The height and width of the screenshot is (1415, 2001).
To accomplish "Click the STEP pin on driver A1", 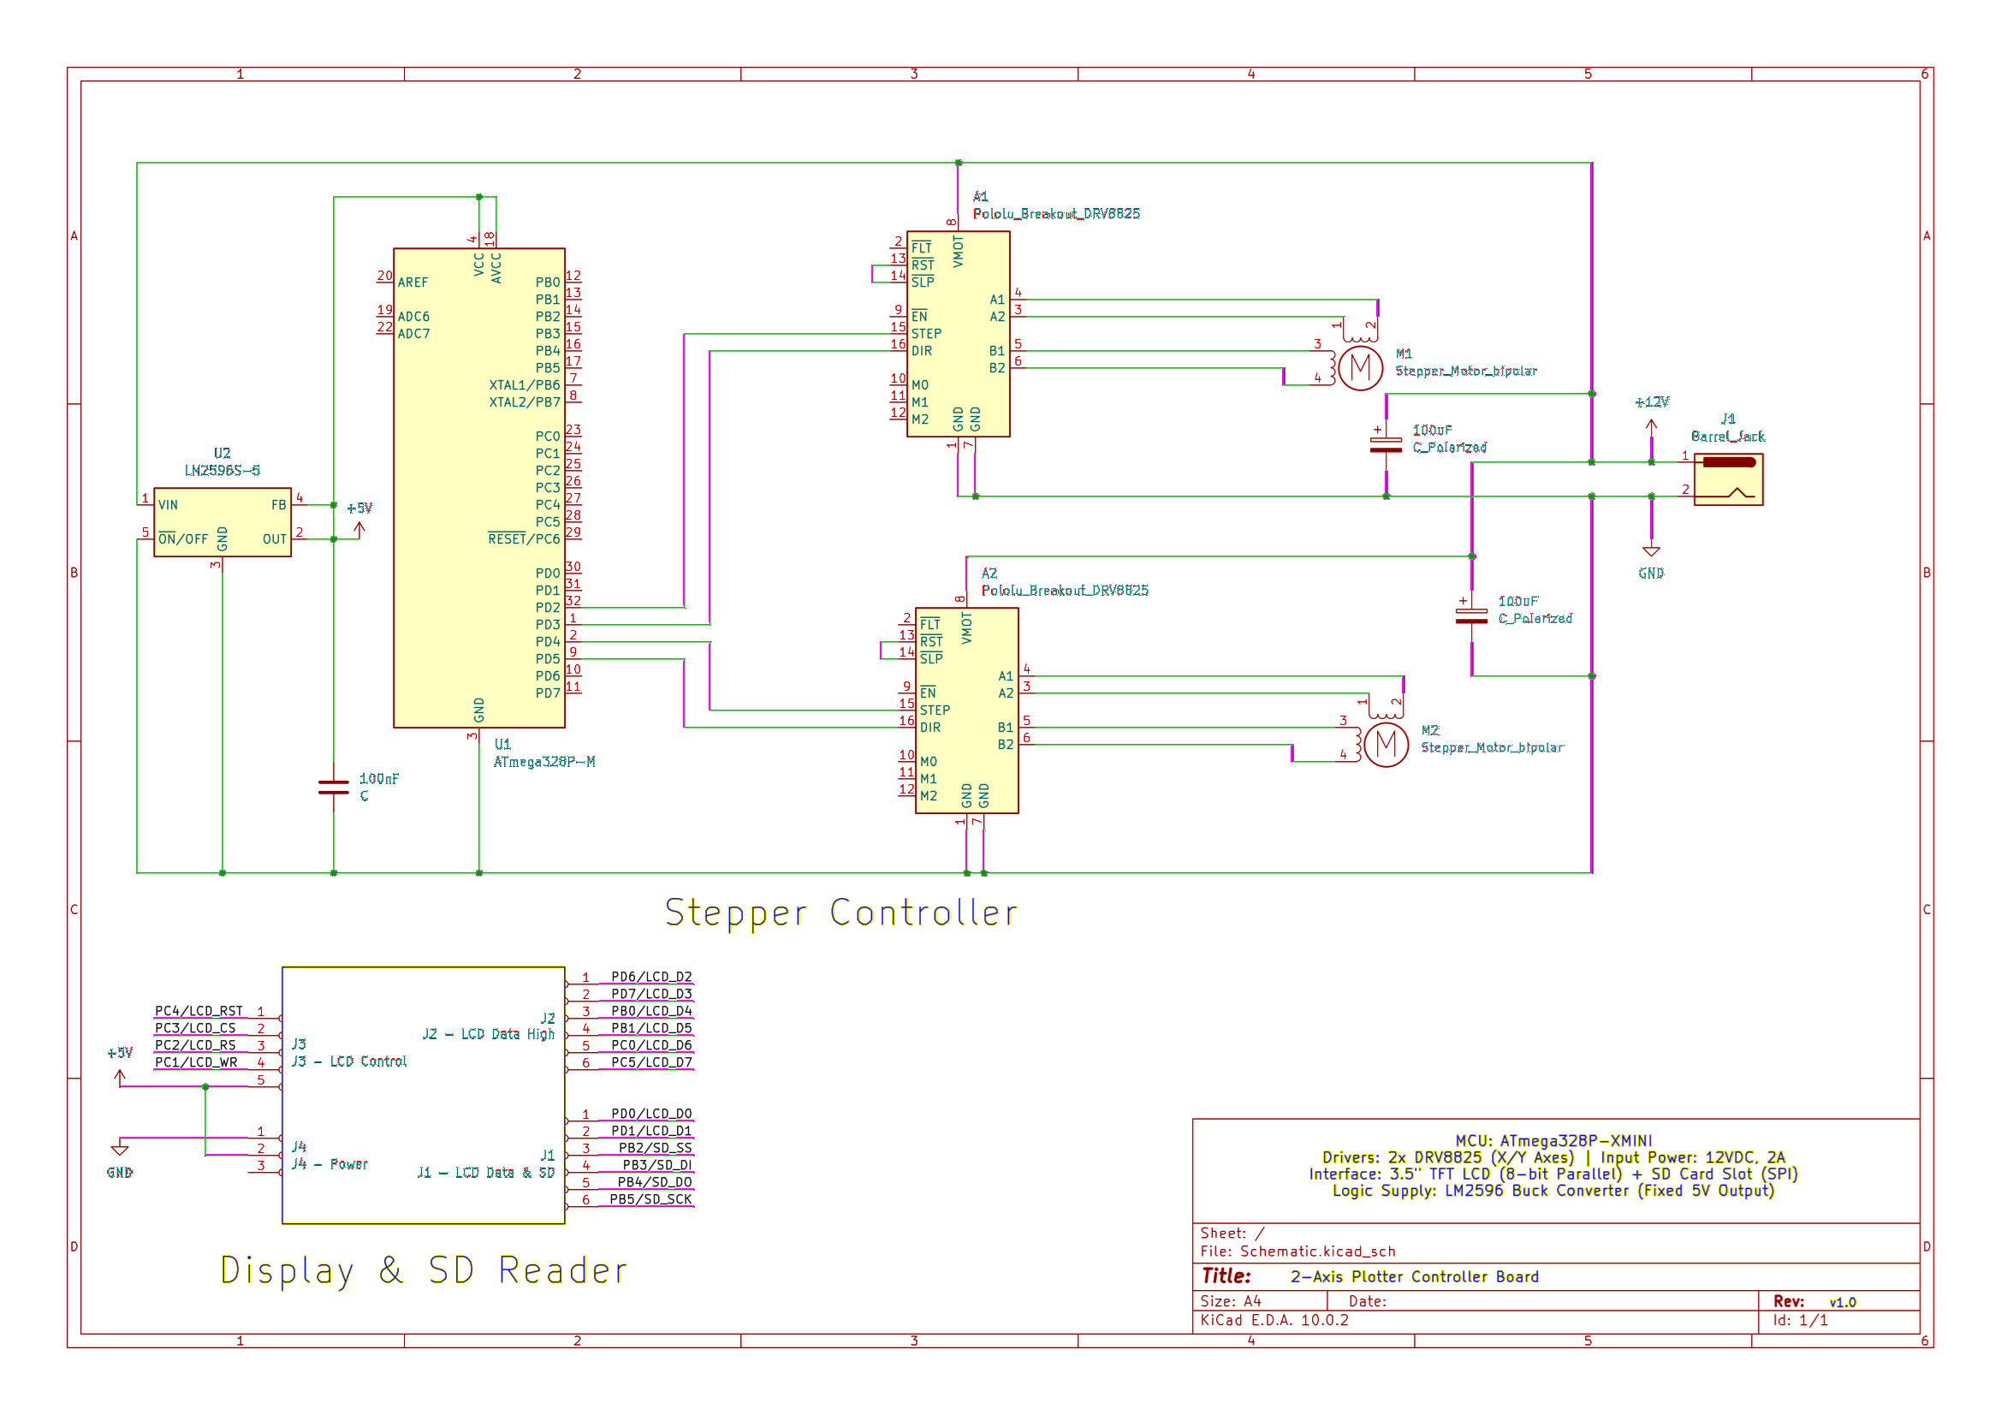I will pos(915,333).
